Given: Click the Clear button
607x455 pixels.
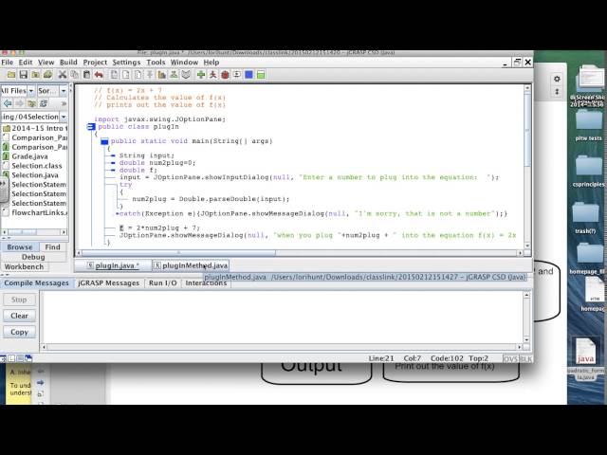Looking at the screenshot, I should coord(19,316).
